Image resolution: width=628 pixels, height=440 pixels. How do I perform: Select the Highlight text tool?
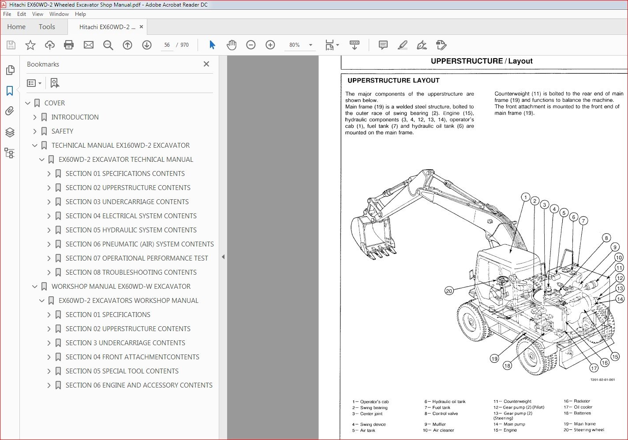402,45
